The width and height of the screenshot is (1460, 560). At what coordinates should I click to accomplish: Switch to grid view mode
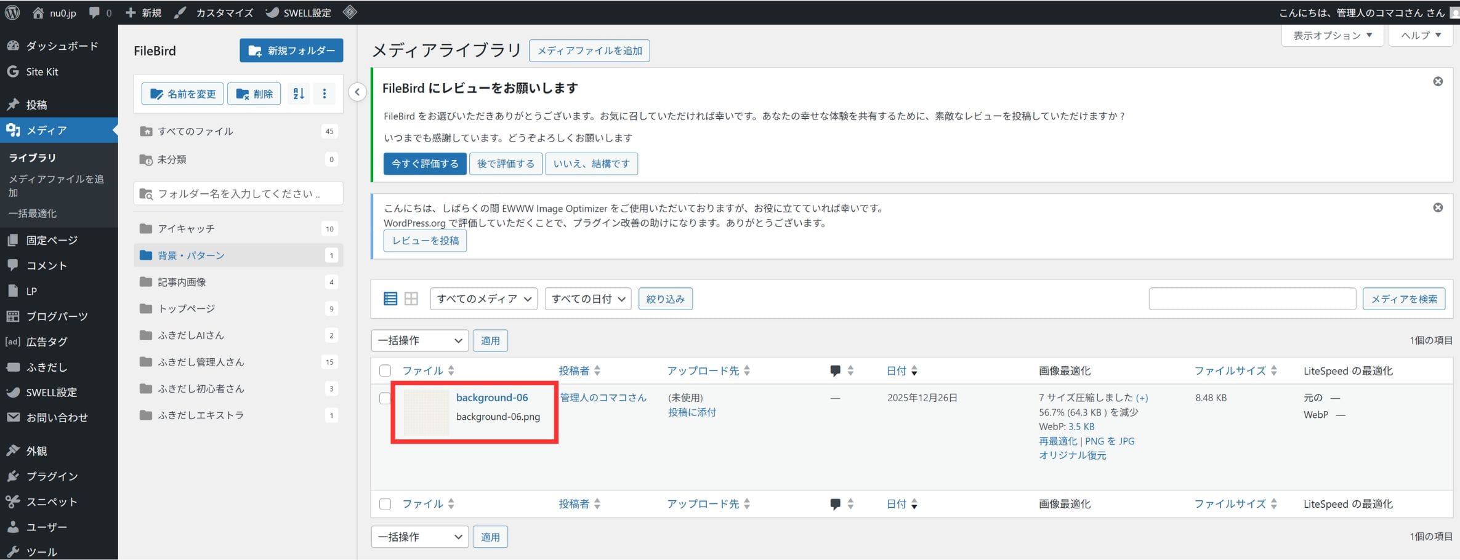[x=411, y=299]
